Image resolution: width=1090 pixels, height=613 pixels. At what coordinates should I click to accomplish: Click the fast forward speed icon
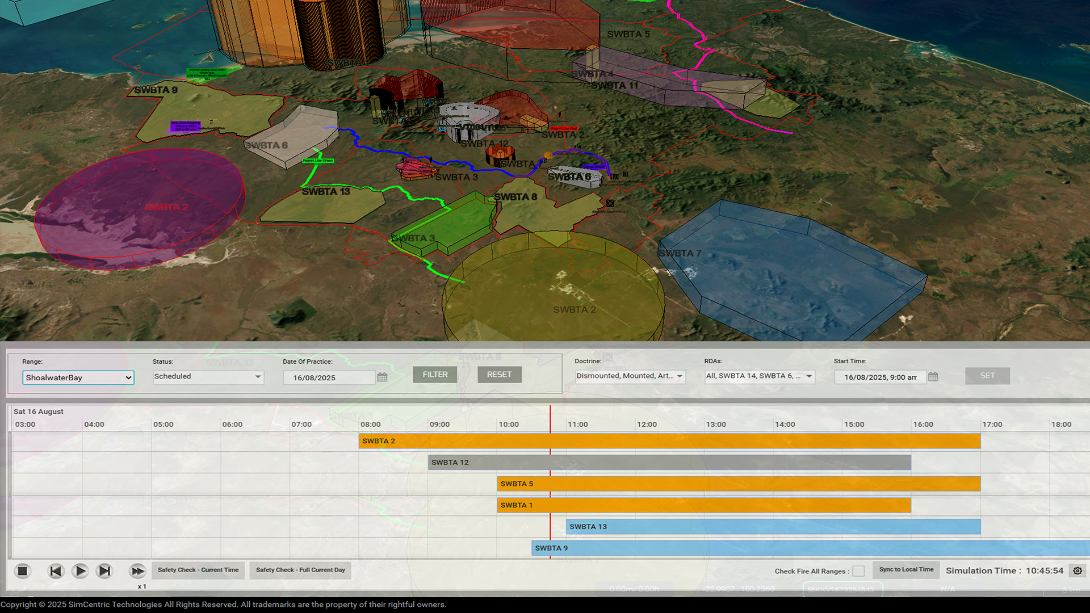137,571
